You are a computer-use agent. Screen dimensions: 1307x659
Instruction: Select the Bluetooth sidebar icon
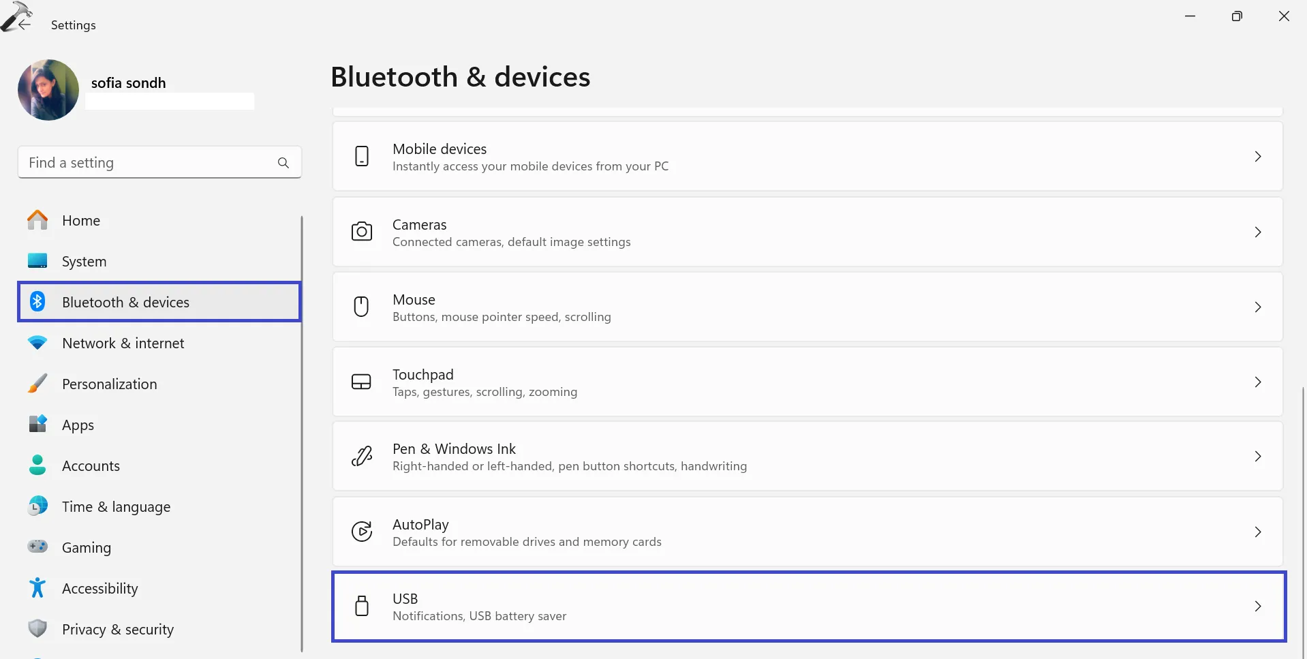point(37,301)
